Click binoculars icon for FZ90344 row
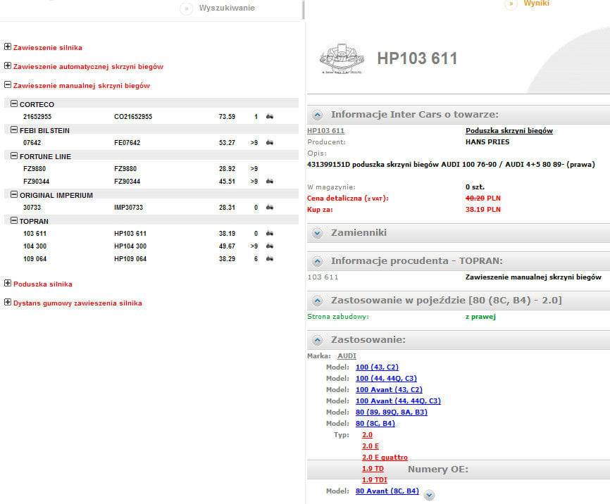 click(x=270, y=181)
